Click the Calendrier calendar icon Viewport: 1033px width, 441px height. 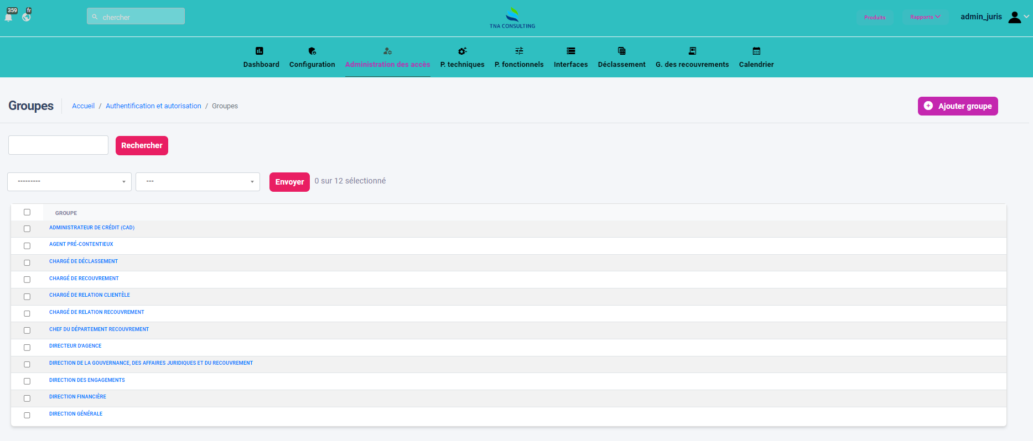coord(756,51)
